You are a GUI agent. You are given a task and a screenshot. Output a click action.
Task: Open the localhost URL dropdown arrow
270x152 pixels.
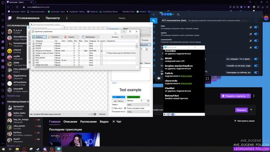[89, 114]
